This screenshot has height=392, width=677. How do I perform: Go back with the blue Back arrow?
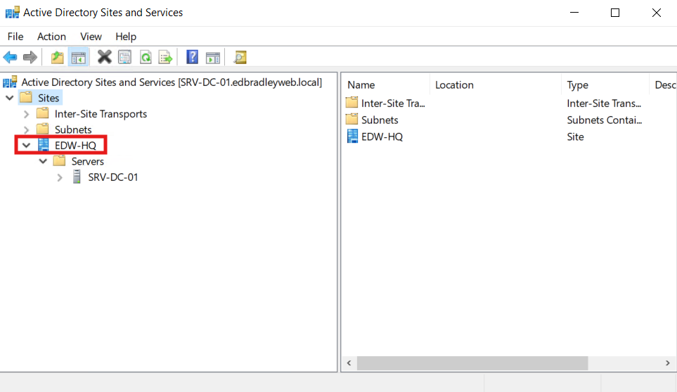[x=10, y=57]
